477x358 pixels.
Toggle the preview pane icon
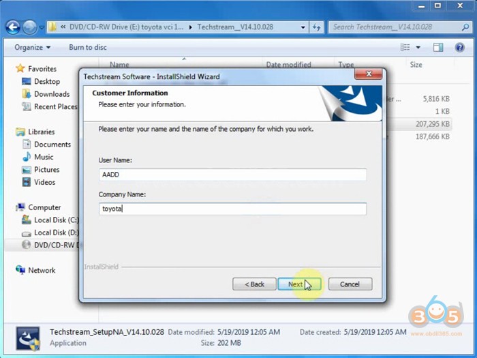(x=438, y=47)
